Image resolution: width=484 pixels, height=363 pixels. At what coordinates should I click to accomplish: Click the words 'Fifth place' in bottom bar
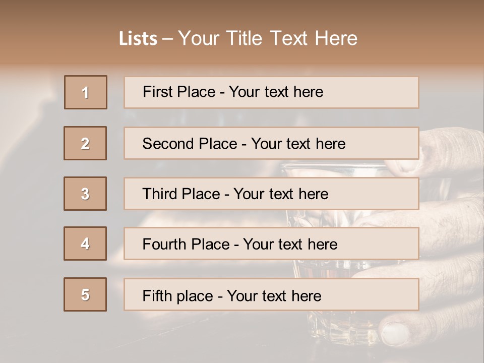click(x=178, y=296)
